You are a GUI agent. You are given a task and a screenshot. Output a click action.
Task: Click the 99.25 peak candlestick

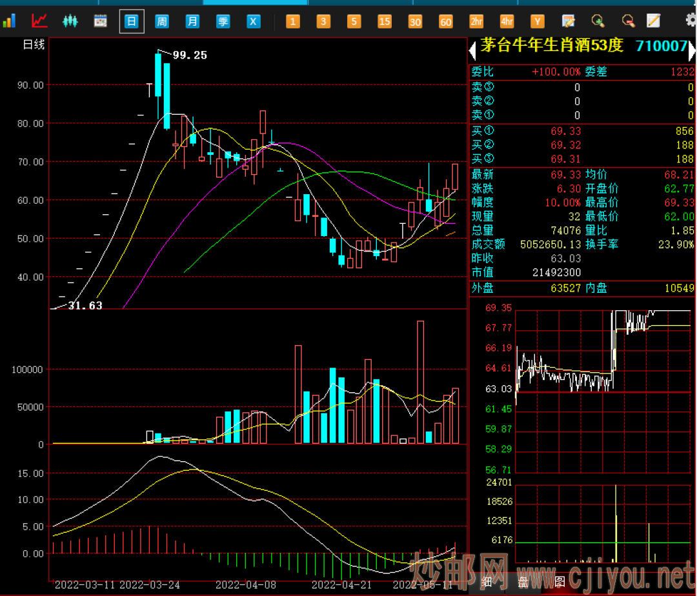point(158,74)
